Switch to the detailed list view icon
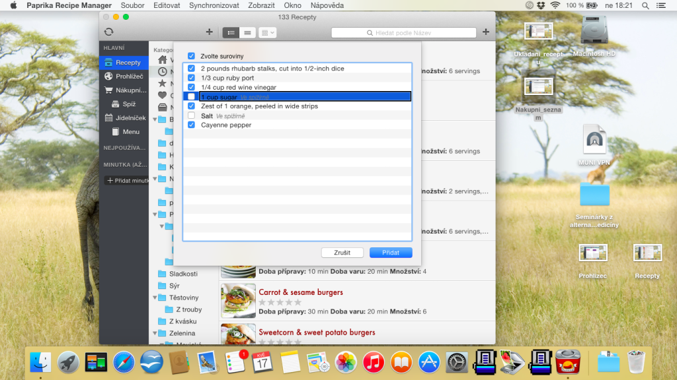 point(231,33)
